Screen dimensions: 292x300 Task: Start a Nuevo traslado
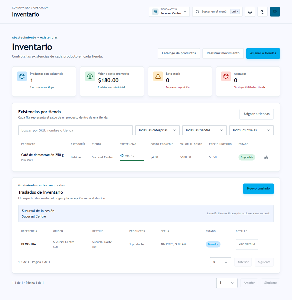pyautogui.click(x=258, y=189)
